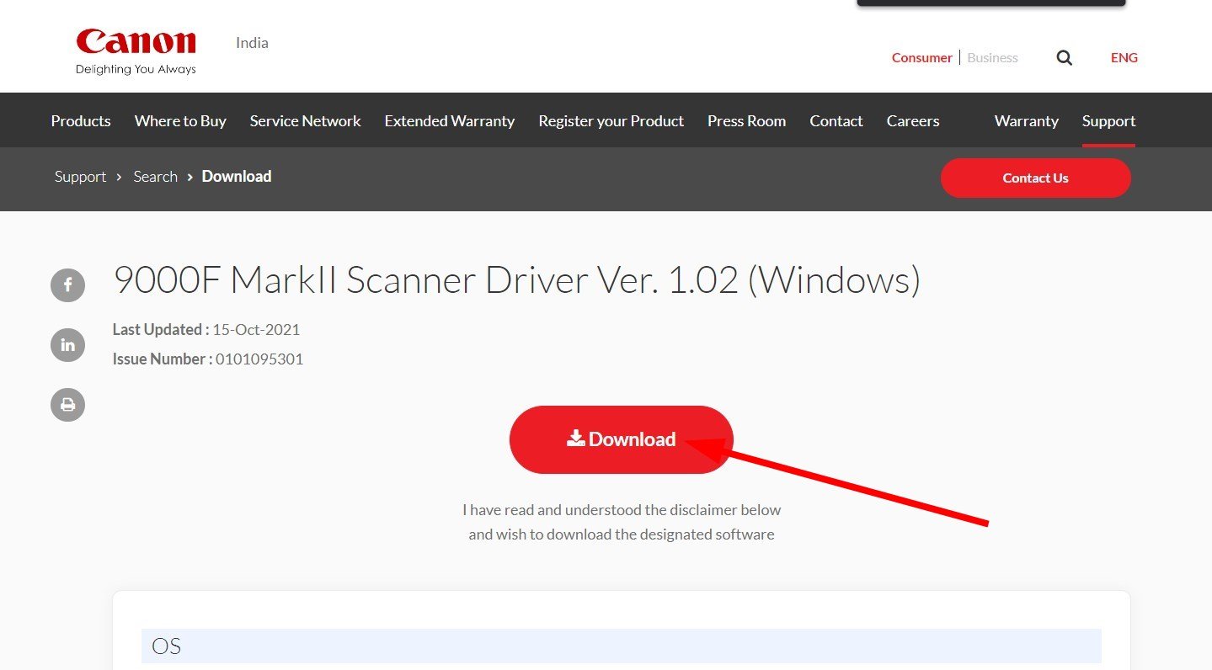
Task: Select Register your Product
Action: coord(611,121)
